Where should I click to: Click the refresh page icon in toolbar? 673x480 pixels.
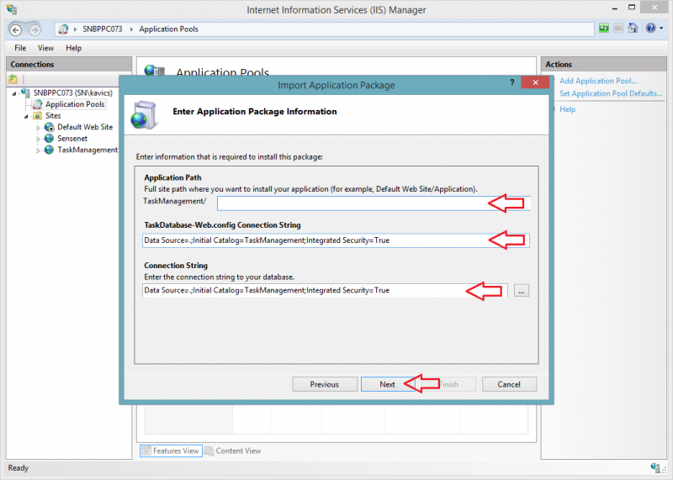click(604, 29)
